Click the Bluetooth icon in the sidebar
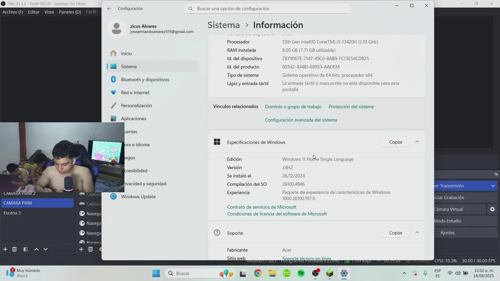This screenshot has height=281, width=500. pos(113,80)
